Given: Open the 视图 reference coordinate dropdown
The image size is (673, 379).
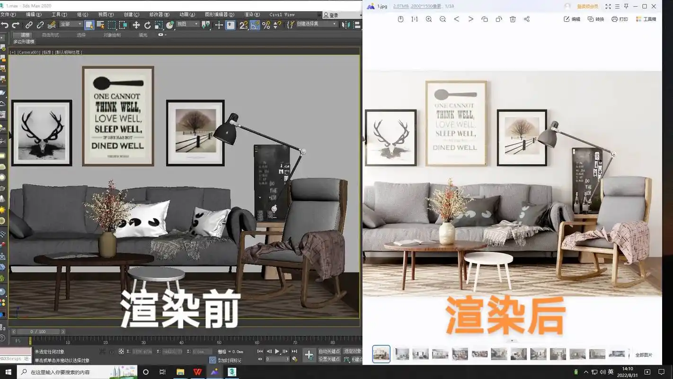Looking at the screenshot, I should [x=187, y=24].
